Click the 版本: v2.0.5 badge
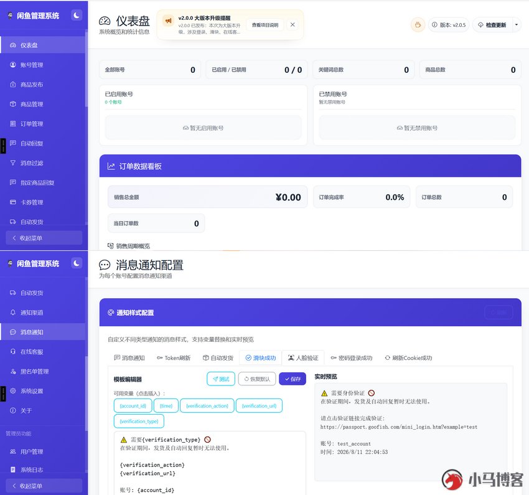 (449, 25)
